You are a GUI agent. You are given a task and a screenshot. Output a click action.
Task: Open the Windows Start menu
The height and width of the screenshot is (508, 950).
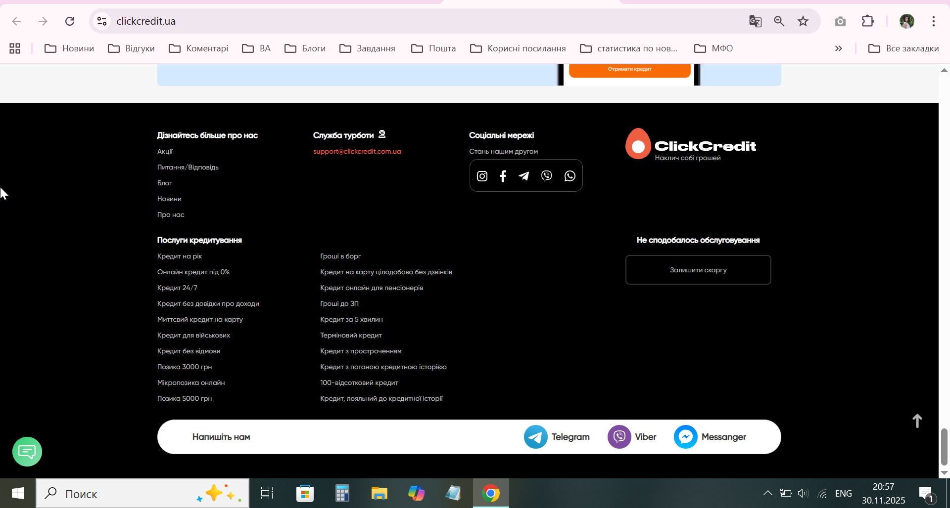[18, 493]
